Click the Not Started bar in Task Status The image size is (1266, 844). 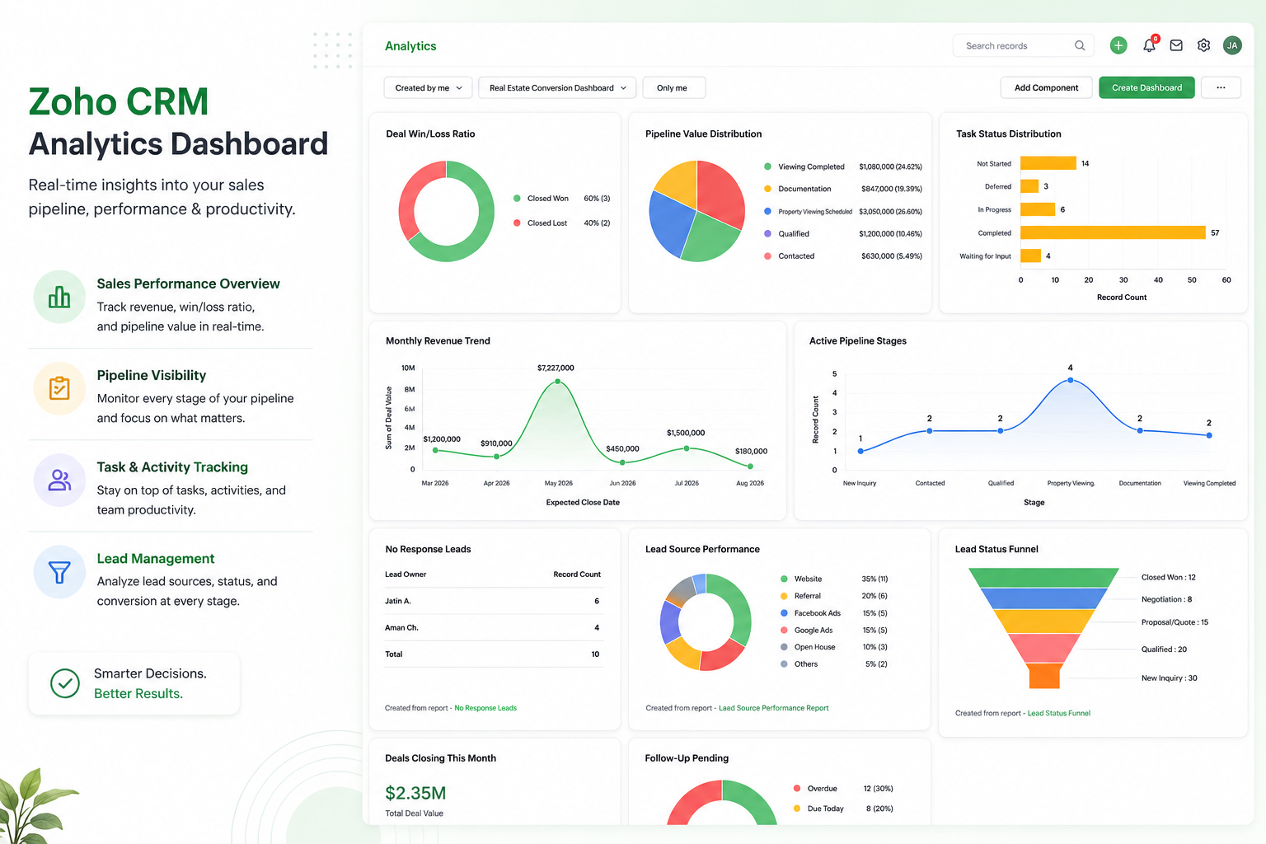[x=1048, y=163]
